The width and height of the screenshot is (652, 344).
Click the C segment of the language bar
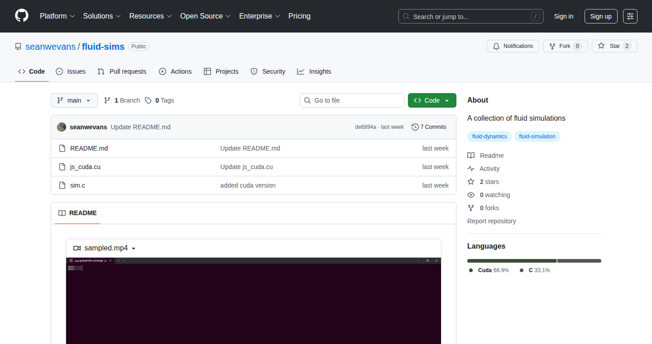tap(579, 261)
